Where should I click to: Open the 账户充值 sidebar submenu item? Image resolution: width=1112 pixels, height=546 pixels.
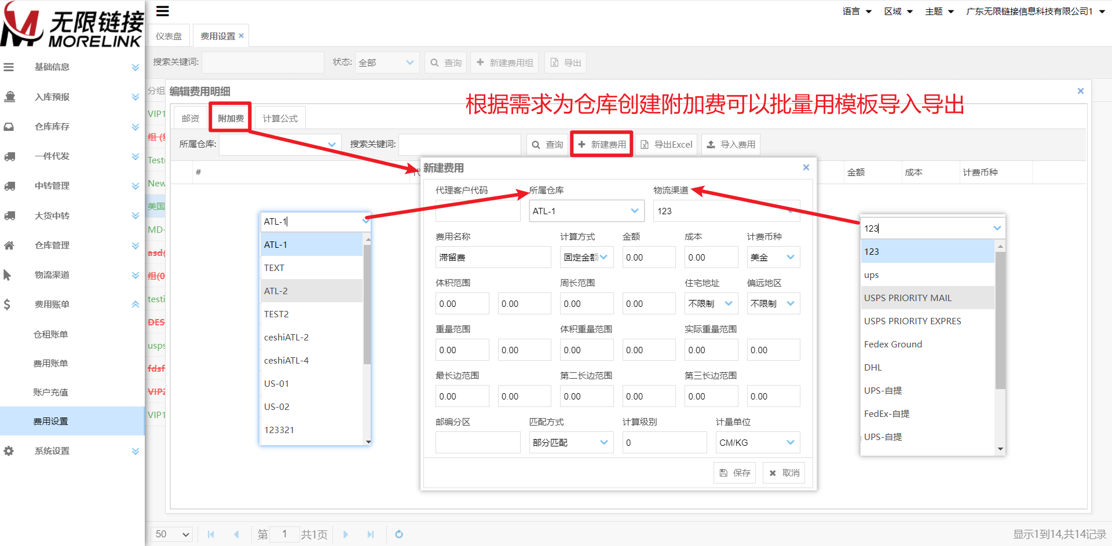click(51, 392)
